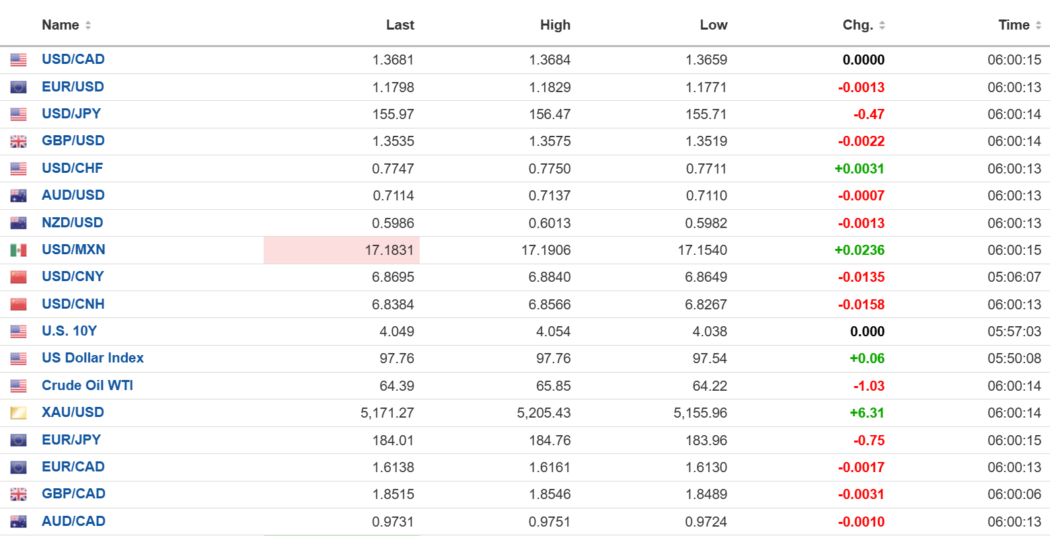
Task: Click highlighted USD/MXN last price 17.1831
Action: click(x=389, y=250)
